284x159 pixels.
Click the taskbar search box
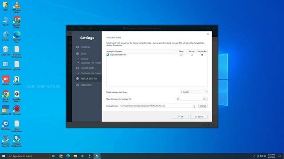tap(28, 156)
